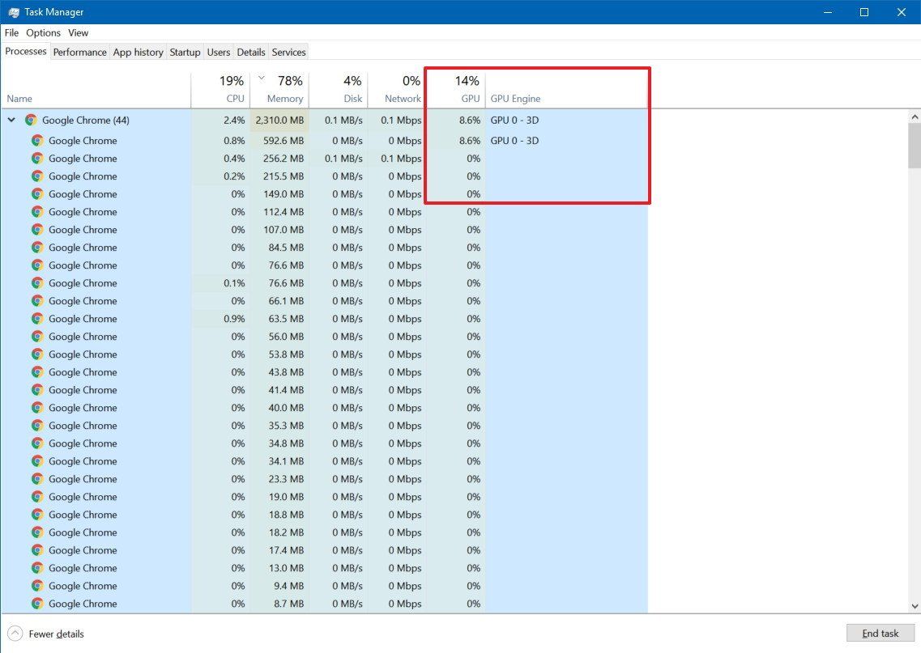Collapse the Google Chrome (44) process group
Viewport: 921px width, 653px height.
[11, 120]
